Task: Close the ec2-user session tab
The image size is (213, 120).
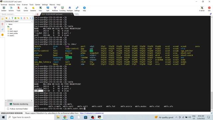Action: point(71,14)
